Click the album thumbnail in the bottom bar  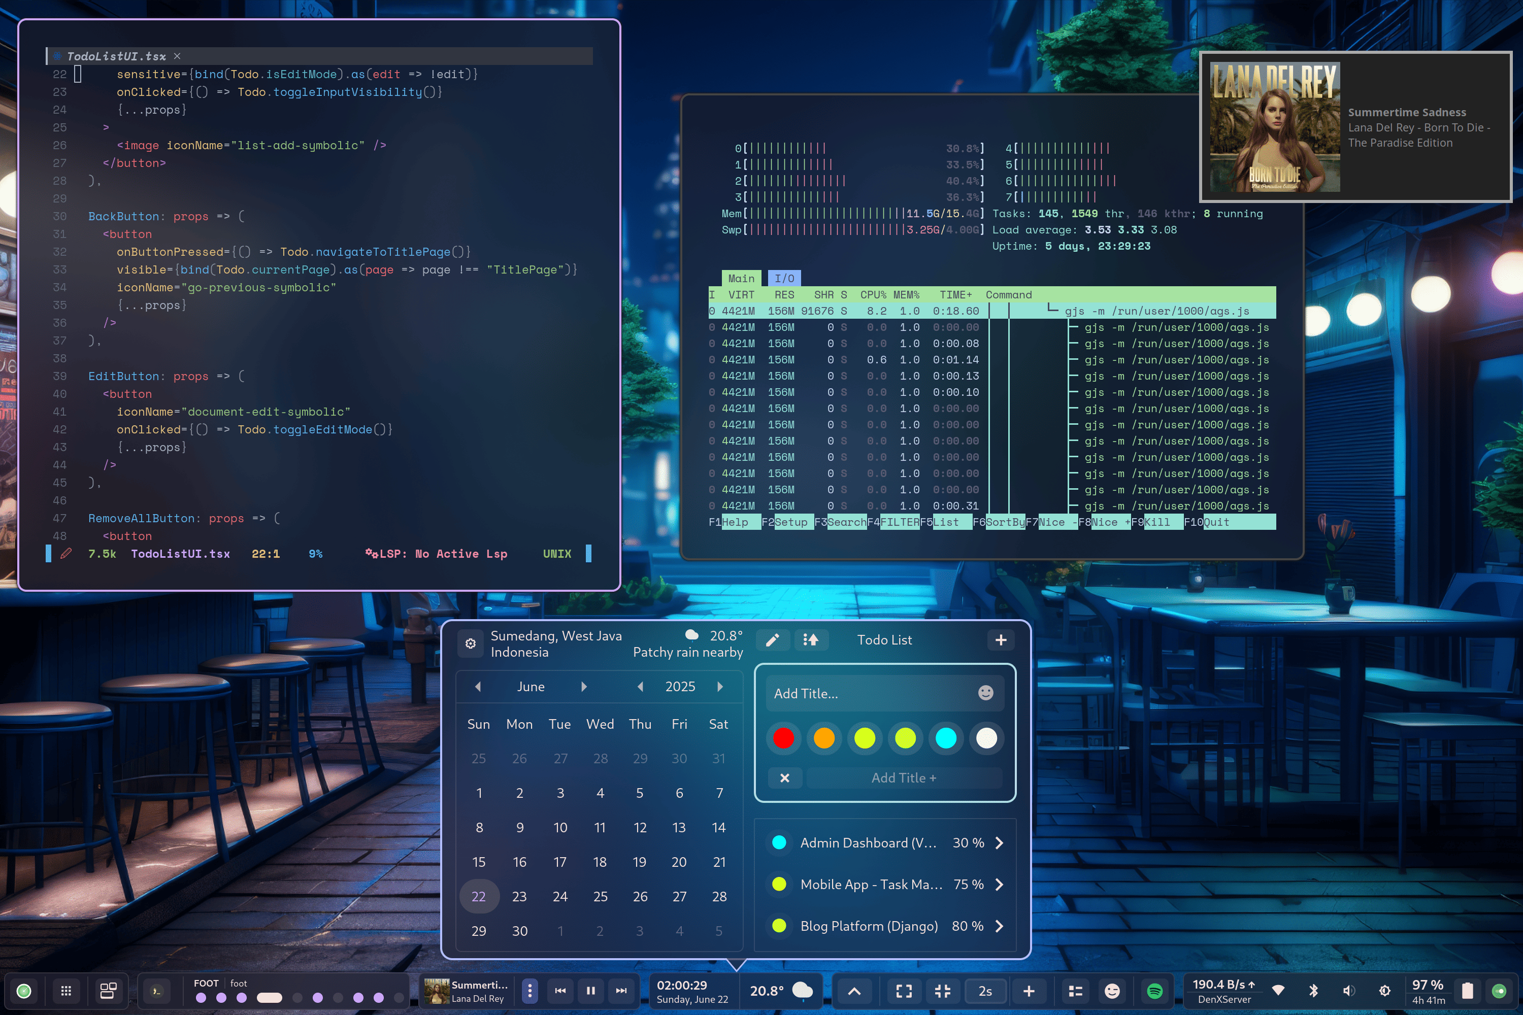pos(437,991)
